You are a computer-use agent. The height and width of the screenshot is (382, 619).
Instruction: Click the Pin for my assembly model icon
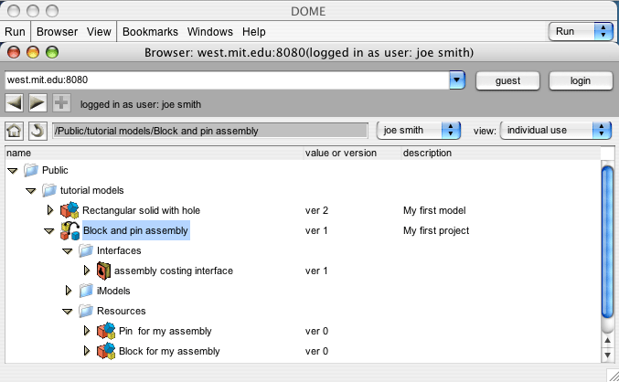(x=106, y=331)
